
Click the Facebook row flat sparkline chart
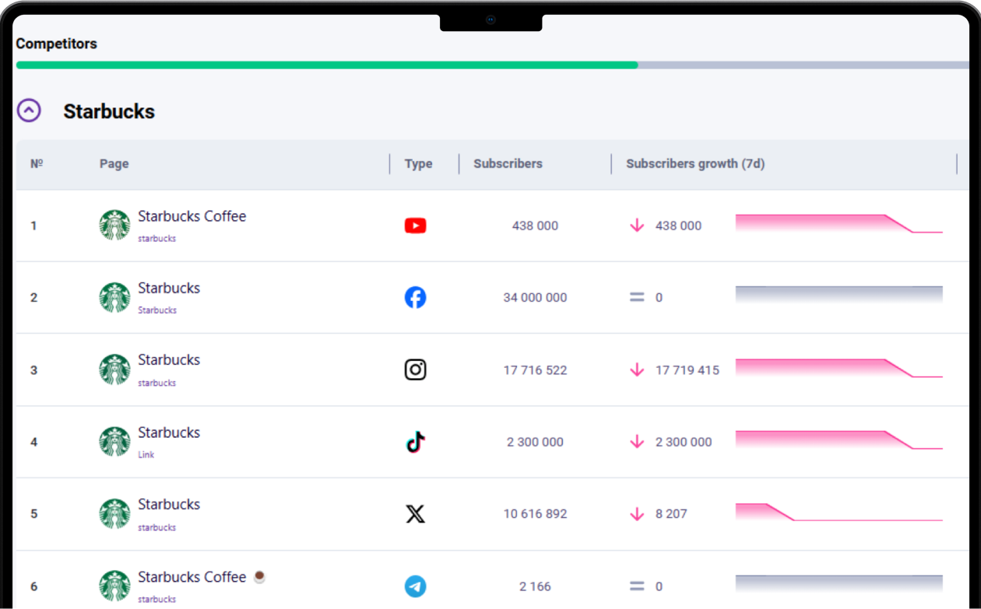pyautogui.click(x=839, y=294)
